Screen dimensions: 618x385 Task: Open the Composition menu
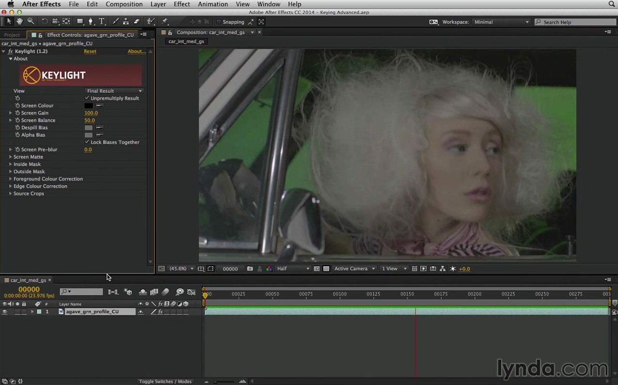tap(124, 4)
